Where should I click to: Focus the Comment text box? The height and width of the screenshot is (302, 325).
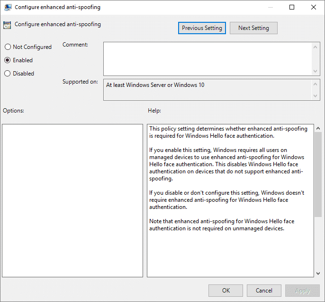208,59
